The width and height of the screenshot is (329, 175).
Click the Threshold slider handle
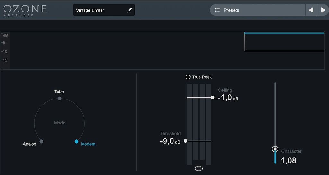tap(185, 141)
